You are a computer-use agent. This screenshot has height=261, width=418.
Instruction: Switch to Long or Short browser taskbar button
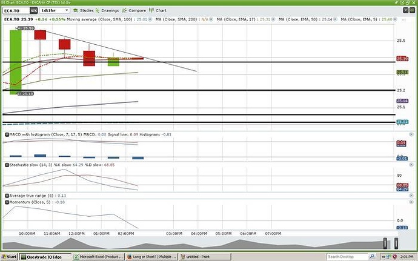pos(151,257)
